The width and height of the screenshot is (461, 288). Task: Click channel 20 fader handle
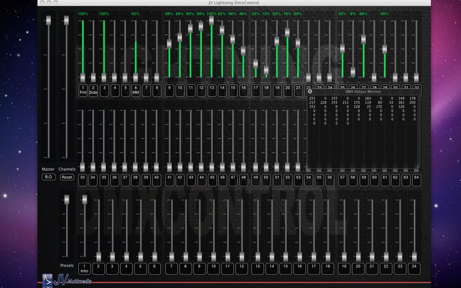287,32
